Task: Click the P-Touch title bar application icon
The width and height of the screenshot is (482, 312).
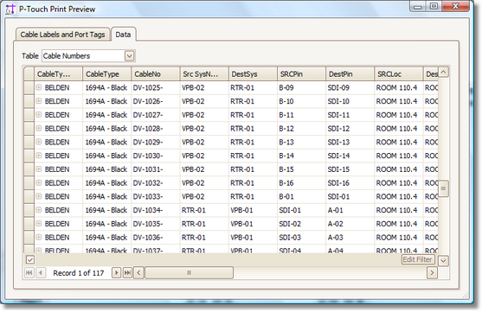Action: (x=10, y=10)
